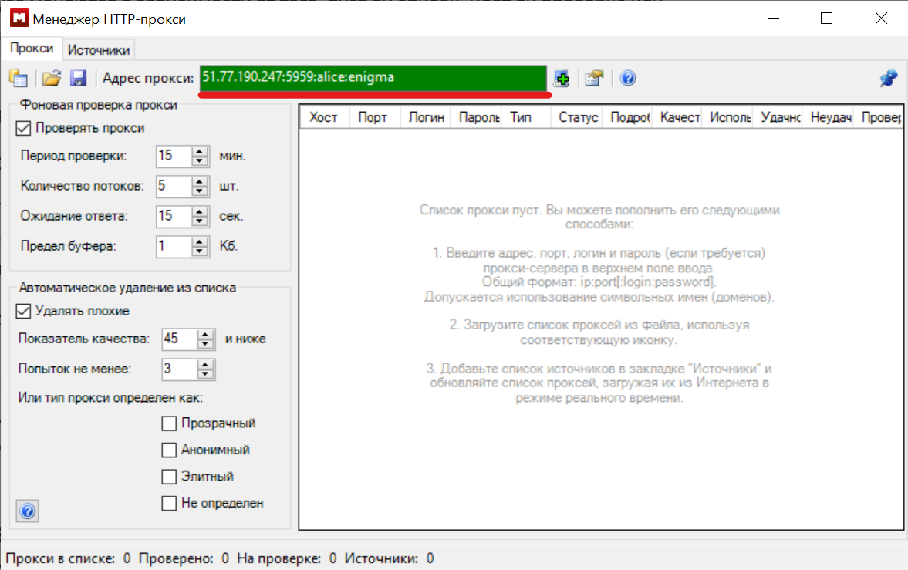Save proxy list with floppy disk icon

[78, 78]
